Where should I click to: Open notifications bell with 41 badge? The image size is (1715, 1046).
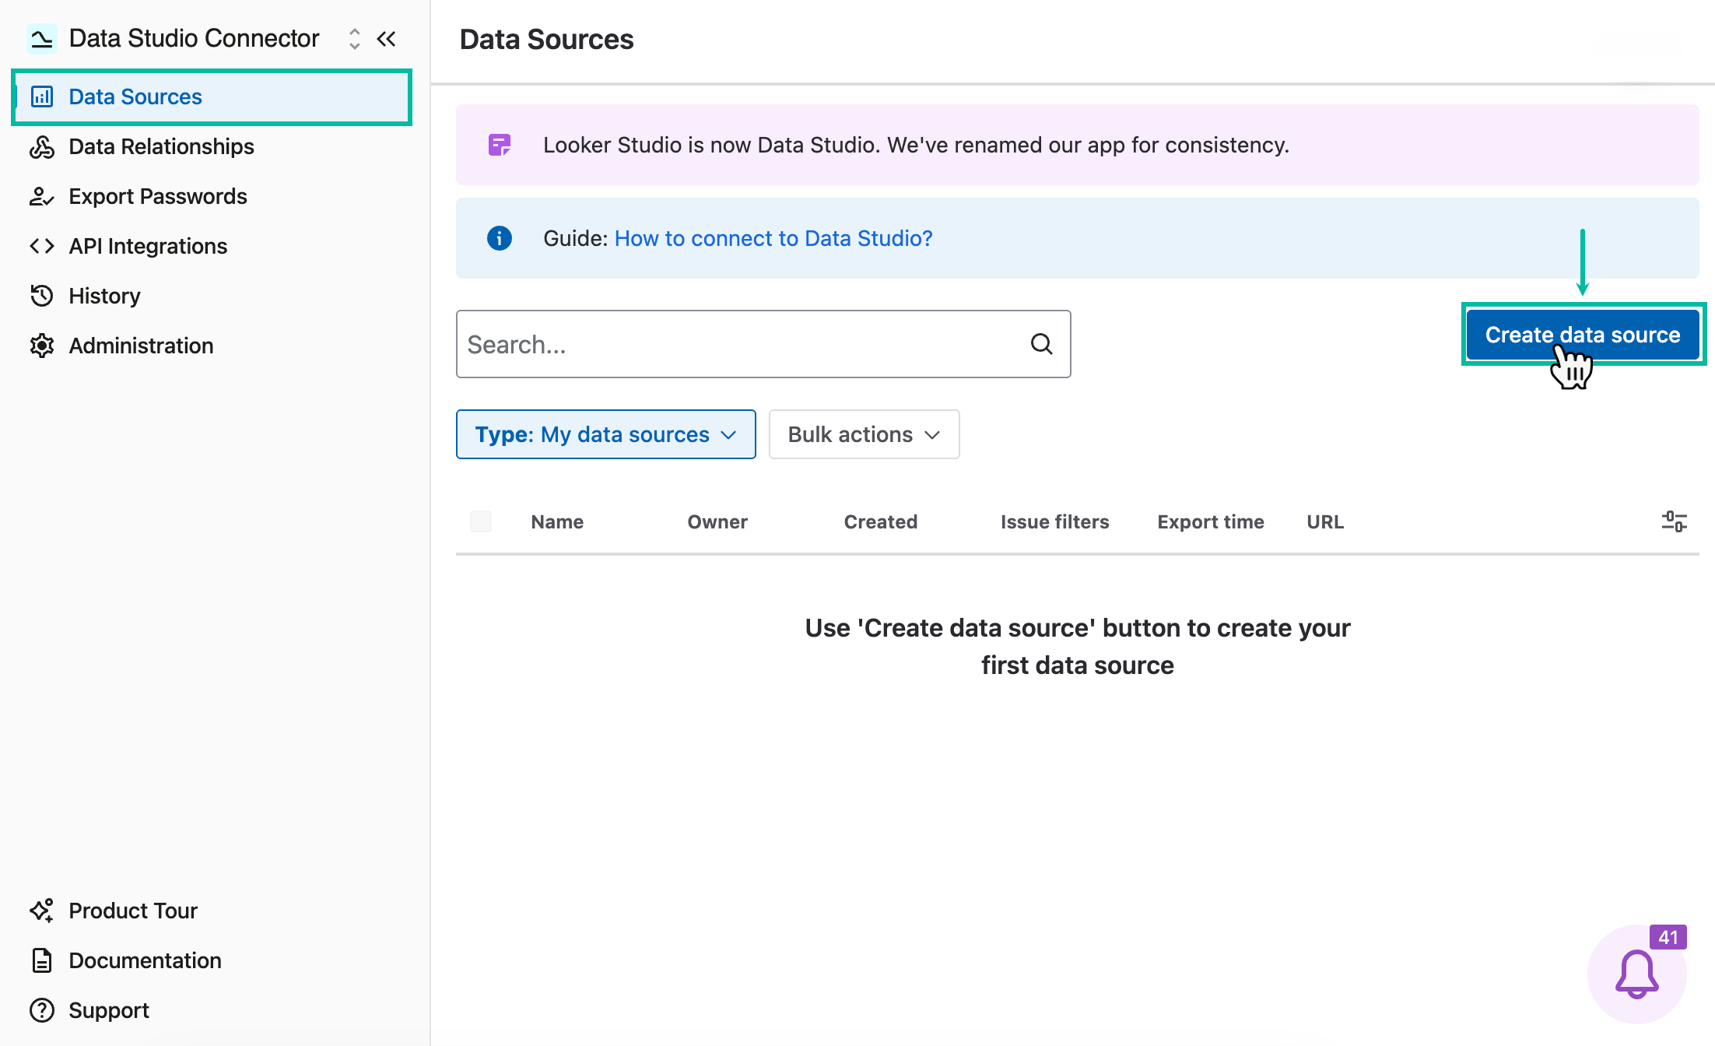coord(1637,974)
